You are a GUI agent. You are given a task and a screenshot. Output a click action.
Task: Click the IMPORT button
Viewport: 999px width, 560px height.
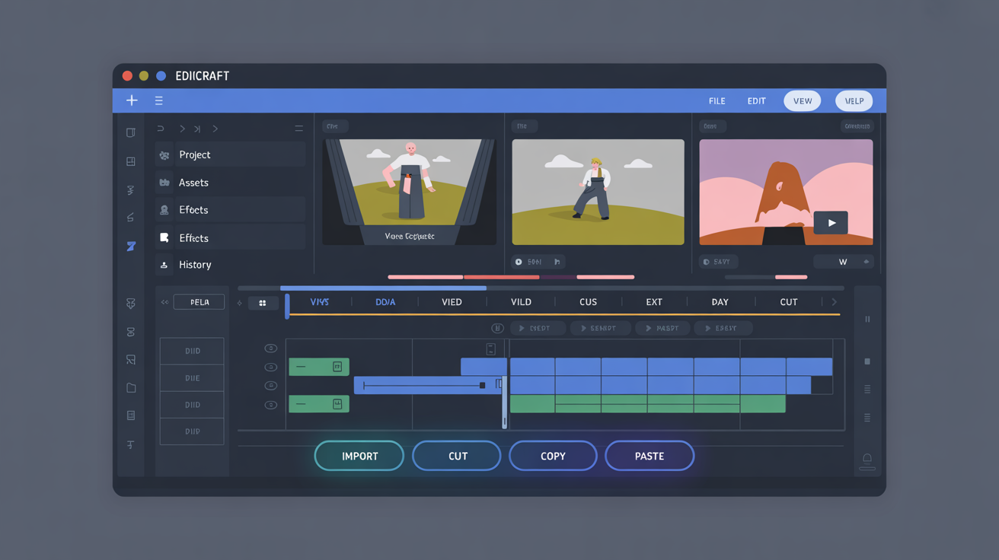click(359, 456)
